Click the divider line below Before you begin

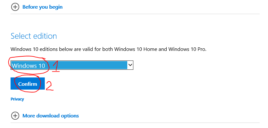(135, 14)
